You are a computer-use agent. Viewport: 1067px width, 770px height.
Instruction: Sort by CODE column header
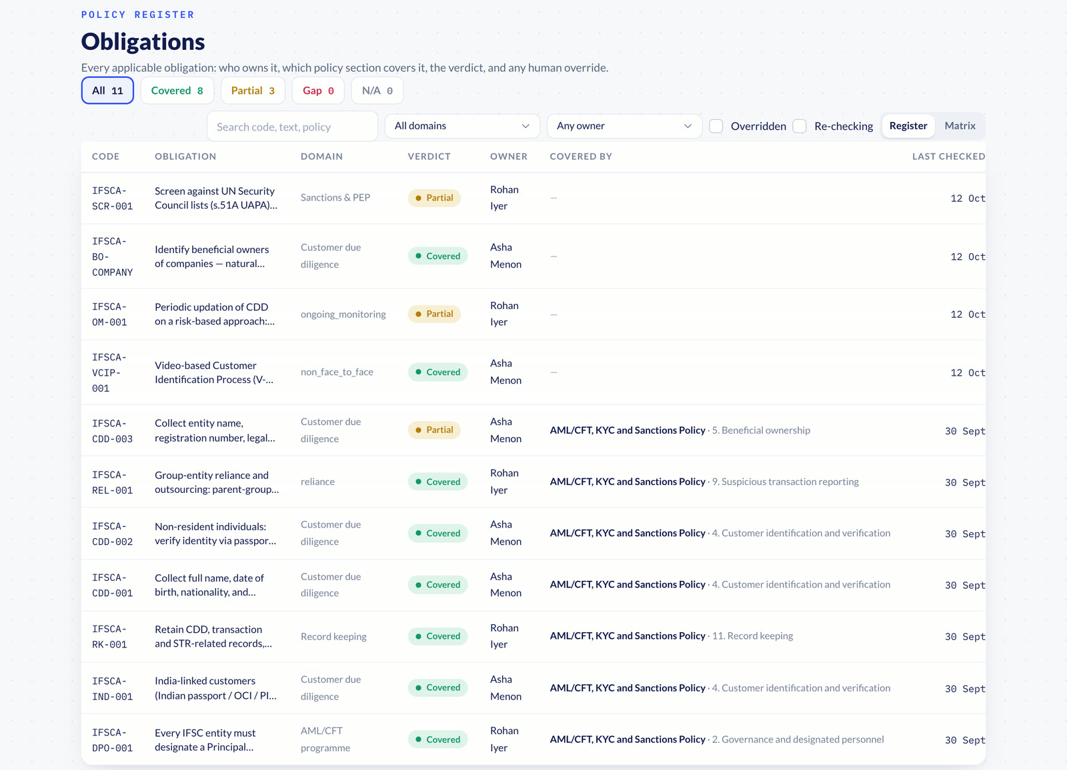click(x=106, y=157)
